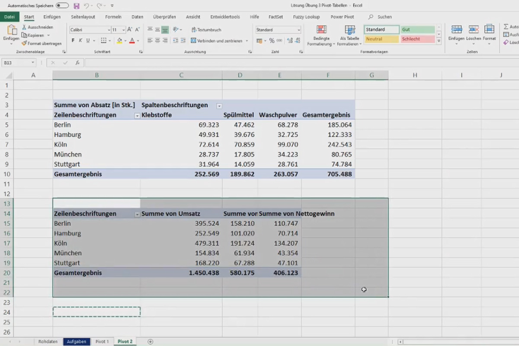Toggle bold formatting with F button
This screenshot has width=519, height=346.
[x=73, y=40]
